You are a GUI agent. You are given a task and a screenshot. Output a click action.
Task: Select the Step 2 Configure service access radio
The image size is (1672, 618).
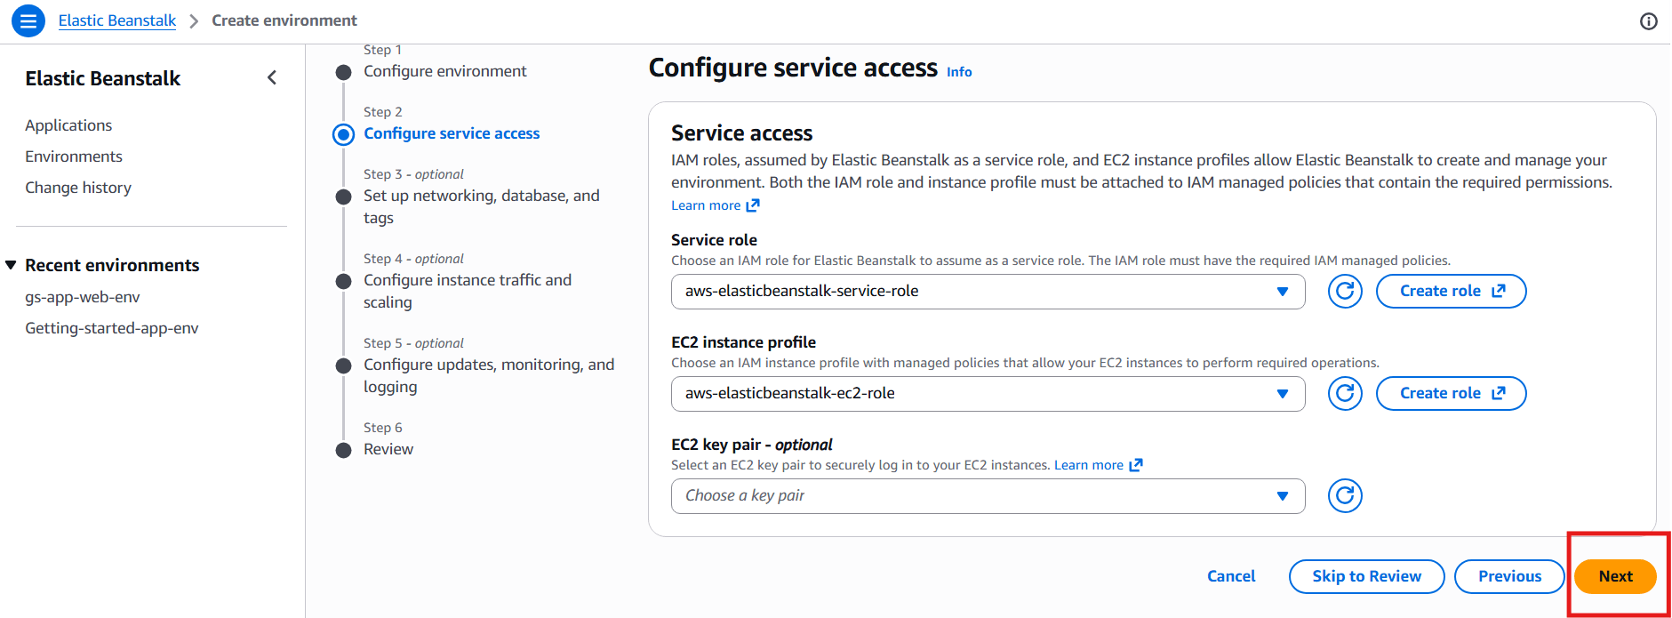(343, 134)
